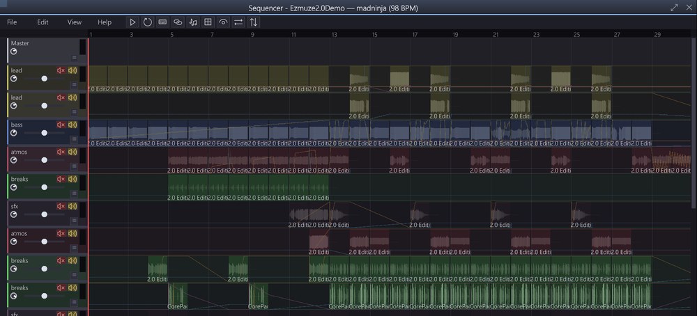Viewport: 697px width, 316px height.
Task: Open the first breaks track options menu button
Action: (74, 193)
